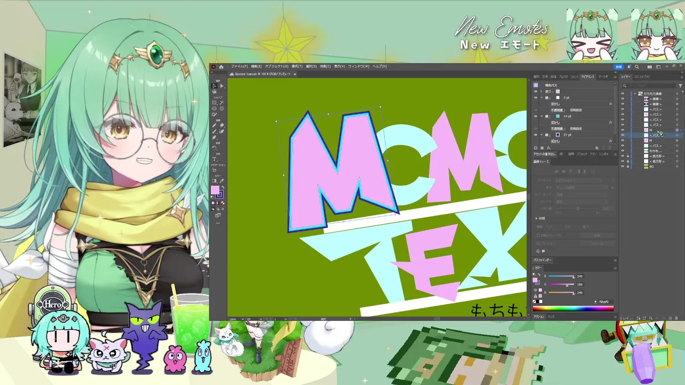Hide the 3 pt stroke attribute
Screen dimensions: 685x385
[x=536, y=98]
